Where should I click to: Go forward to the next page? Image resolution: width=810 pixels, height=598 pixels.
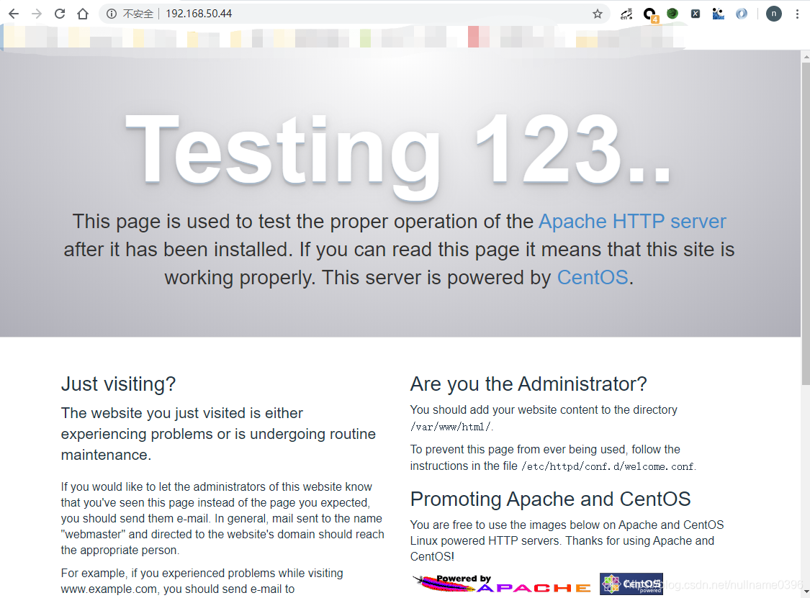(37, 14)
